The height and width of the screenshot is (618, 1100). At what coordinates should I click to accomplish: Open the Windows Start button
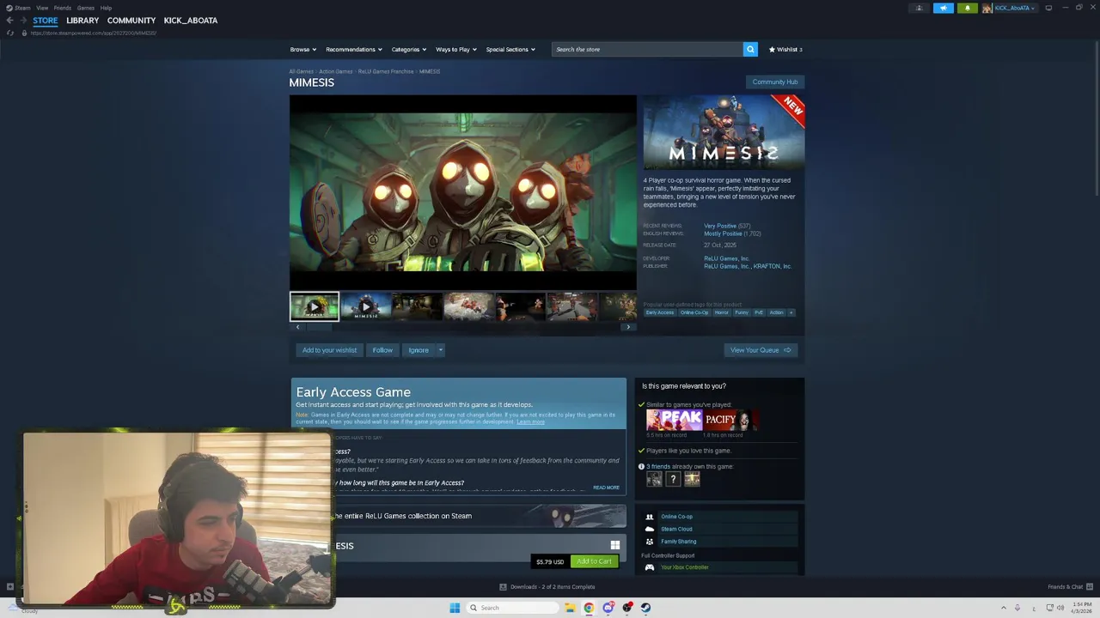(455, 608)
